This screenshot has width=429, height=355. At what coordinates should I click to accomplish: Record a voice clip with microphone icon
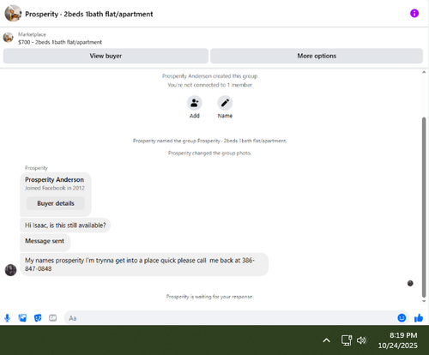(x=8, y=318)
